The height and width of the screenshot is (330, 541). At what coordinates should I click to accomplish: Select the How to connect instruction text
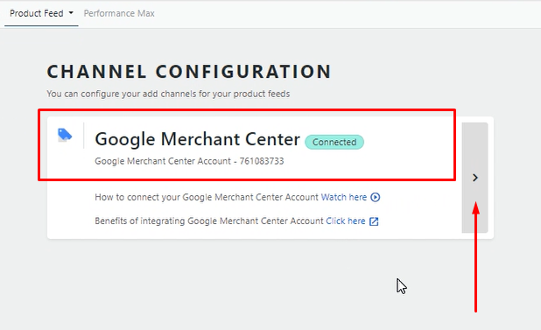[x=207, y=197]
